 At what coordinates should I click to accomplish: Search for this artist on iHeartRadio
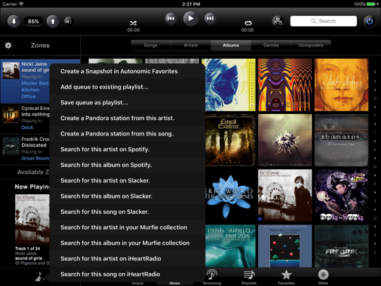click(128, 258)
